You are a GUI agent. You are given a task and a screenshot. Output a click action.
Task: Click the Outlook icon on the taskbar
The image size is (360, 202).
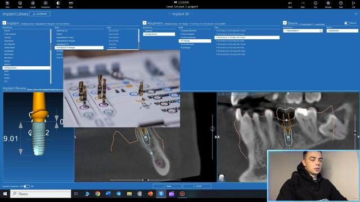(x=108, y=194)
